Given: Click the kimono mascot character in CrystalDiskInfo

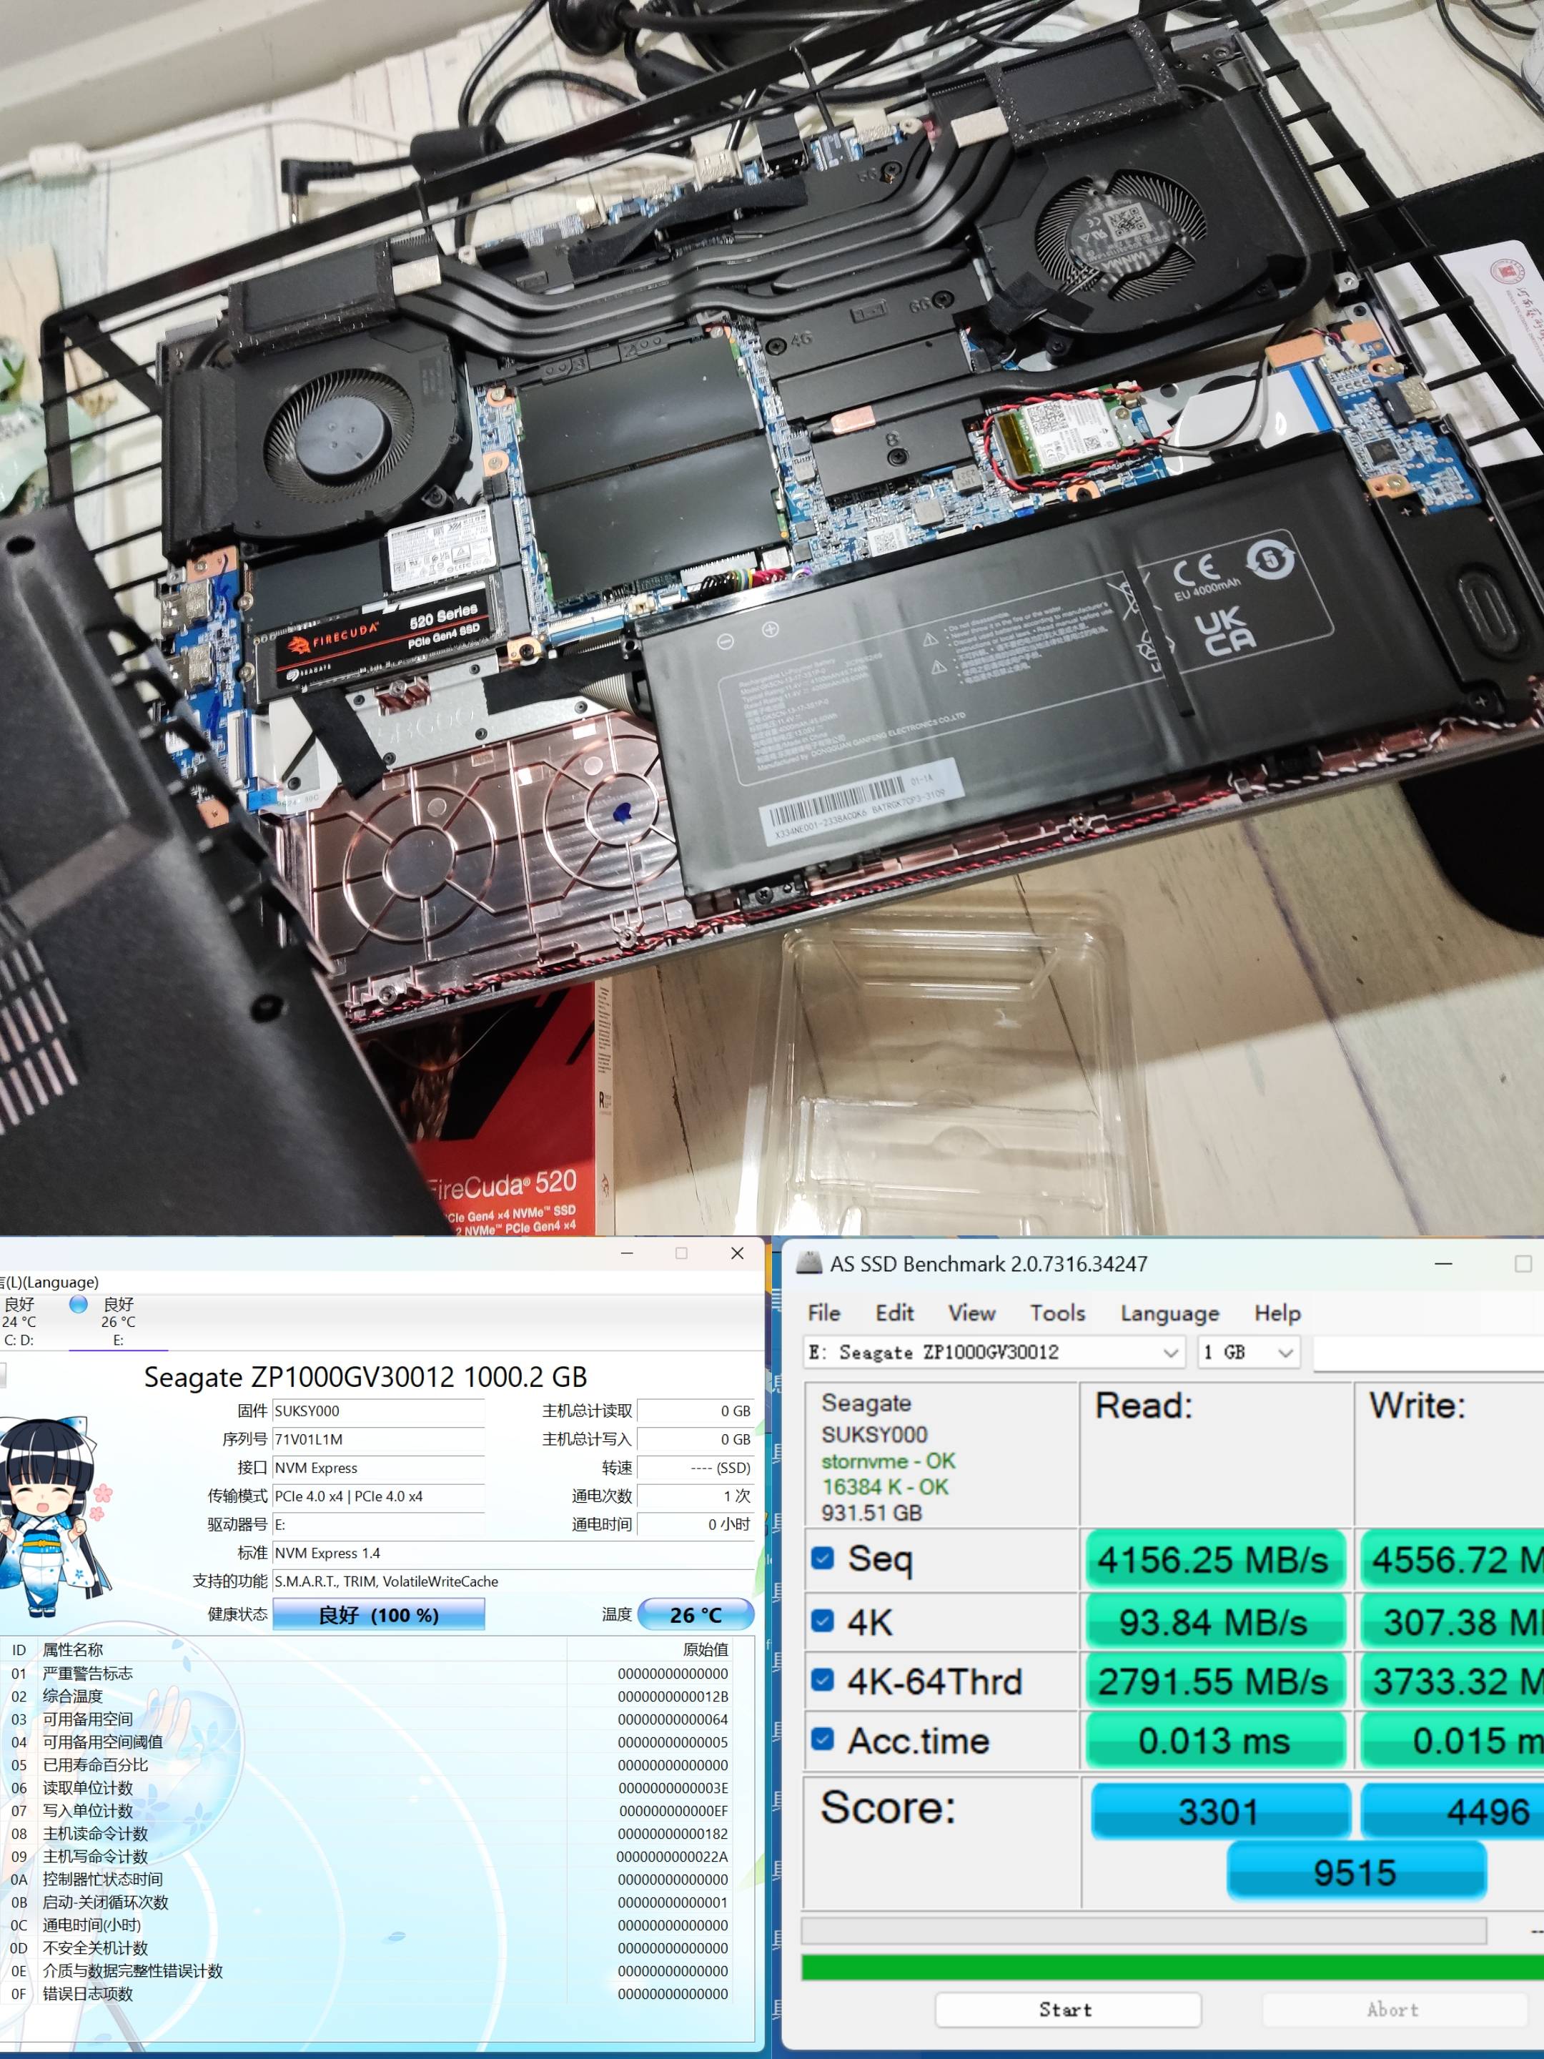Looking at the screenshot, I should point(54,1516).
